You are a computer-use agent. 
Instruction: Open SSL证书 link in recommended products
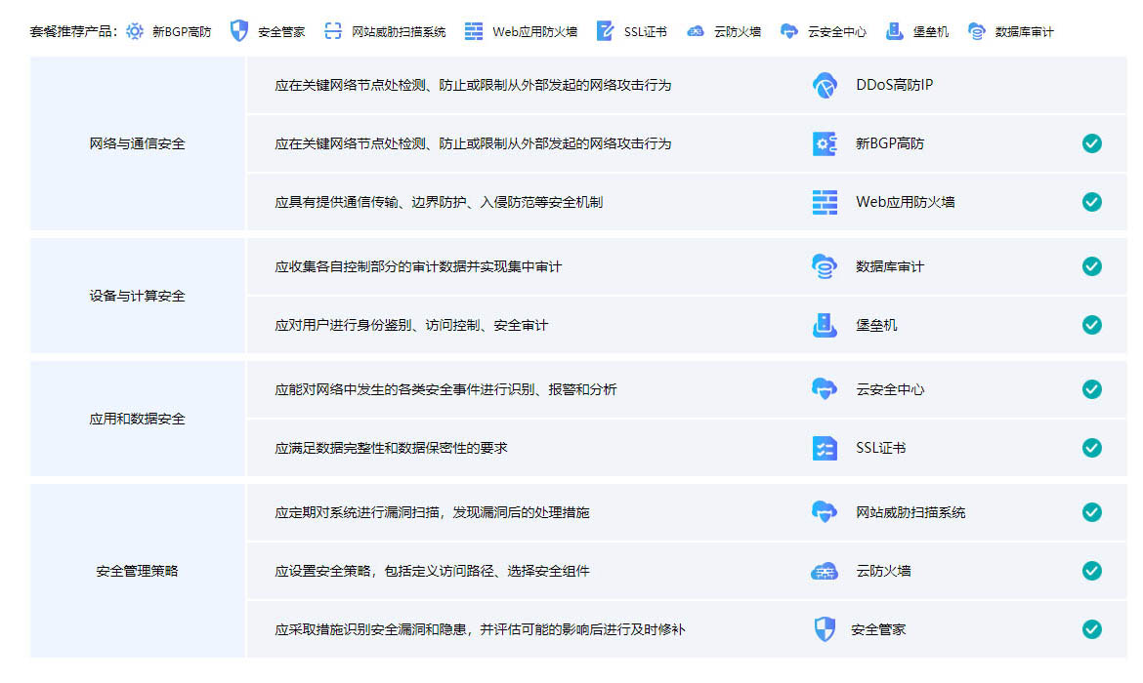click(x=645, y=32)
